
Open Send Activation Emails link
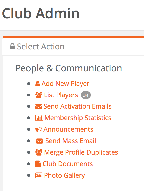click(x=78, y=106)
